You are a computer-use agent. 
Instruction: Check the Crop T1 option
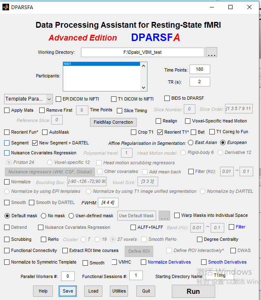(134, 132)
